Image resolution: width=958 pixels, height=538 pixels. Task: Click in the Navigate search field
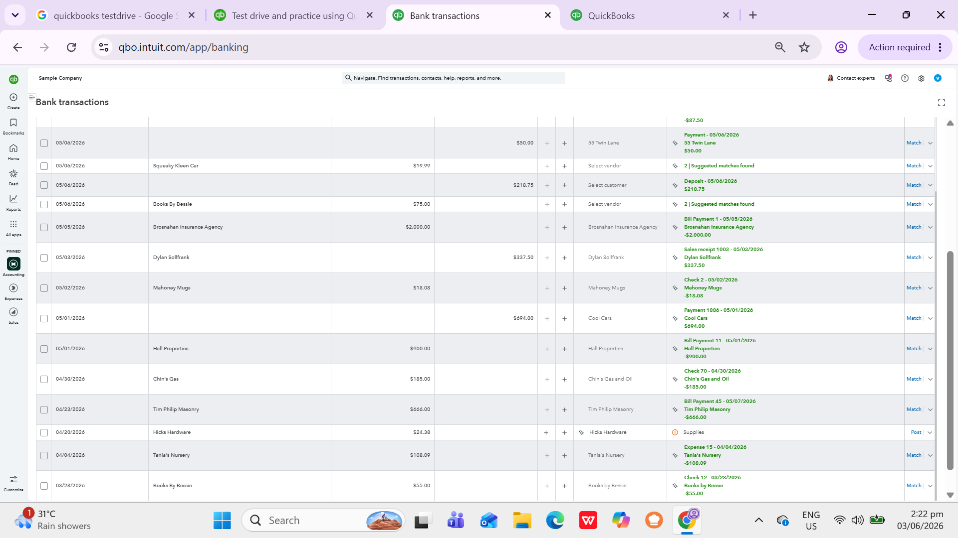[454, 78]
